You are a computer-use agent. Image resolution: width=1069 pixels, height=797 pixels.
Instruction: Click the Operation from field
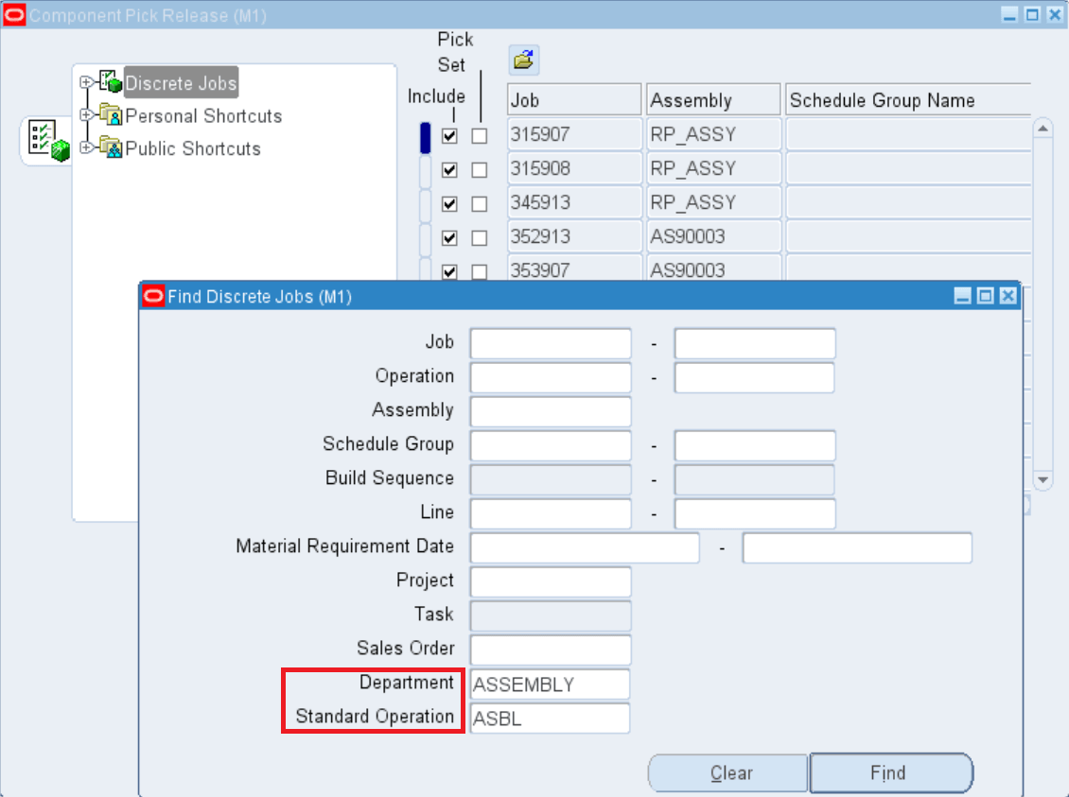click(x=551, y=377)
